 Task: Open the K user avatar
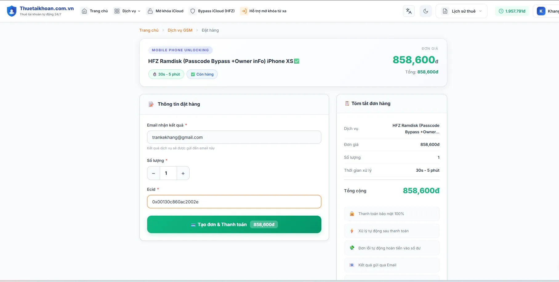pyautogui.click(x=541, y=11)
